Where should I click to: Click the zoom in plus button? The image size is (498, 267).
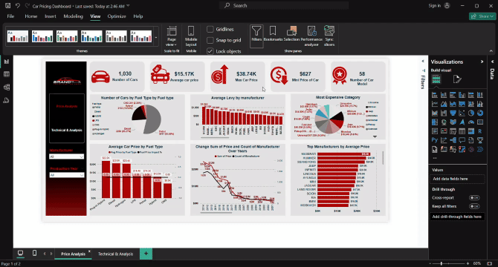click(x=468, y=263)
